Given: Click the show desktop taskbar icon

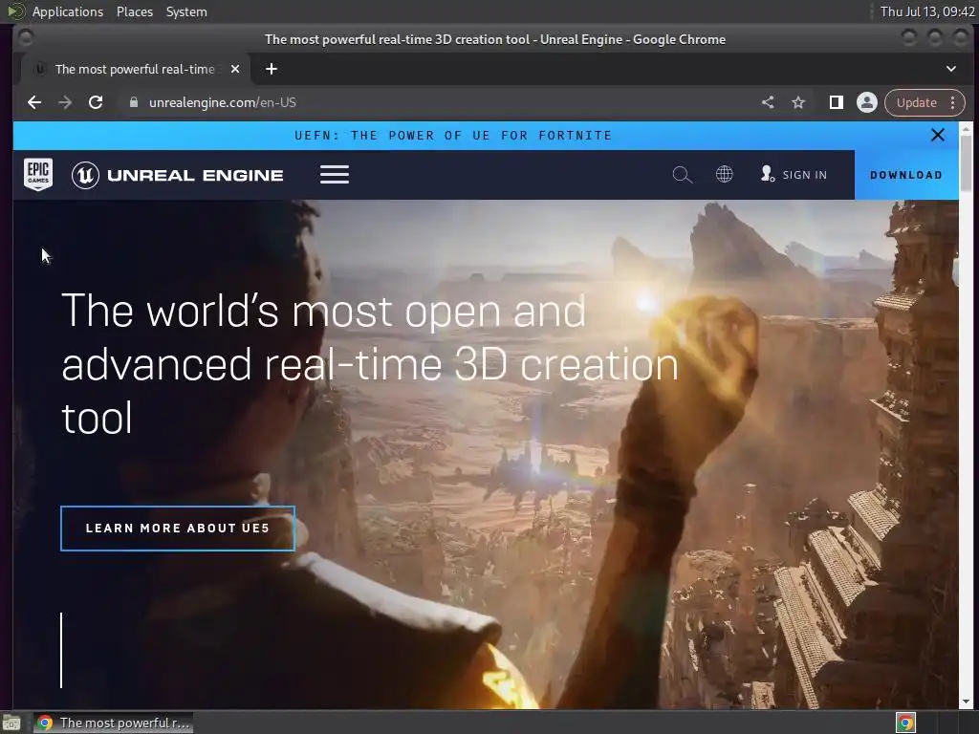Looking at the screenshot, I should coord(11,723).
